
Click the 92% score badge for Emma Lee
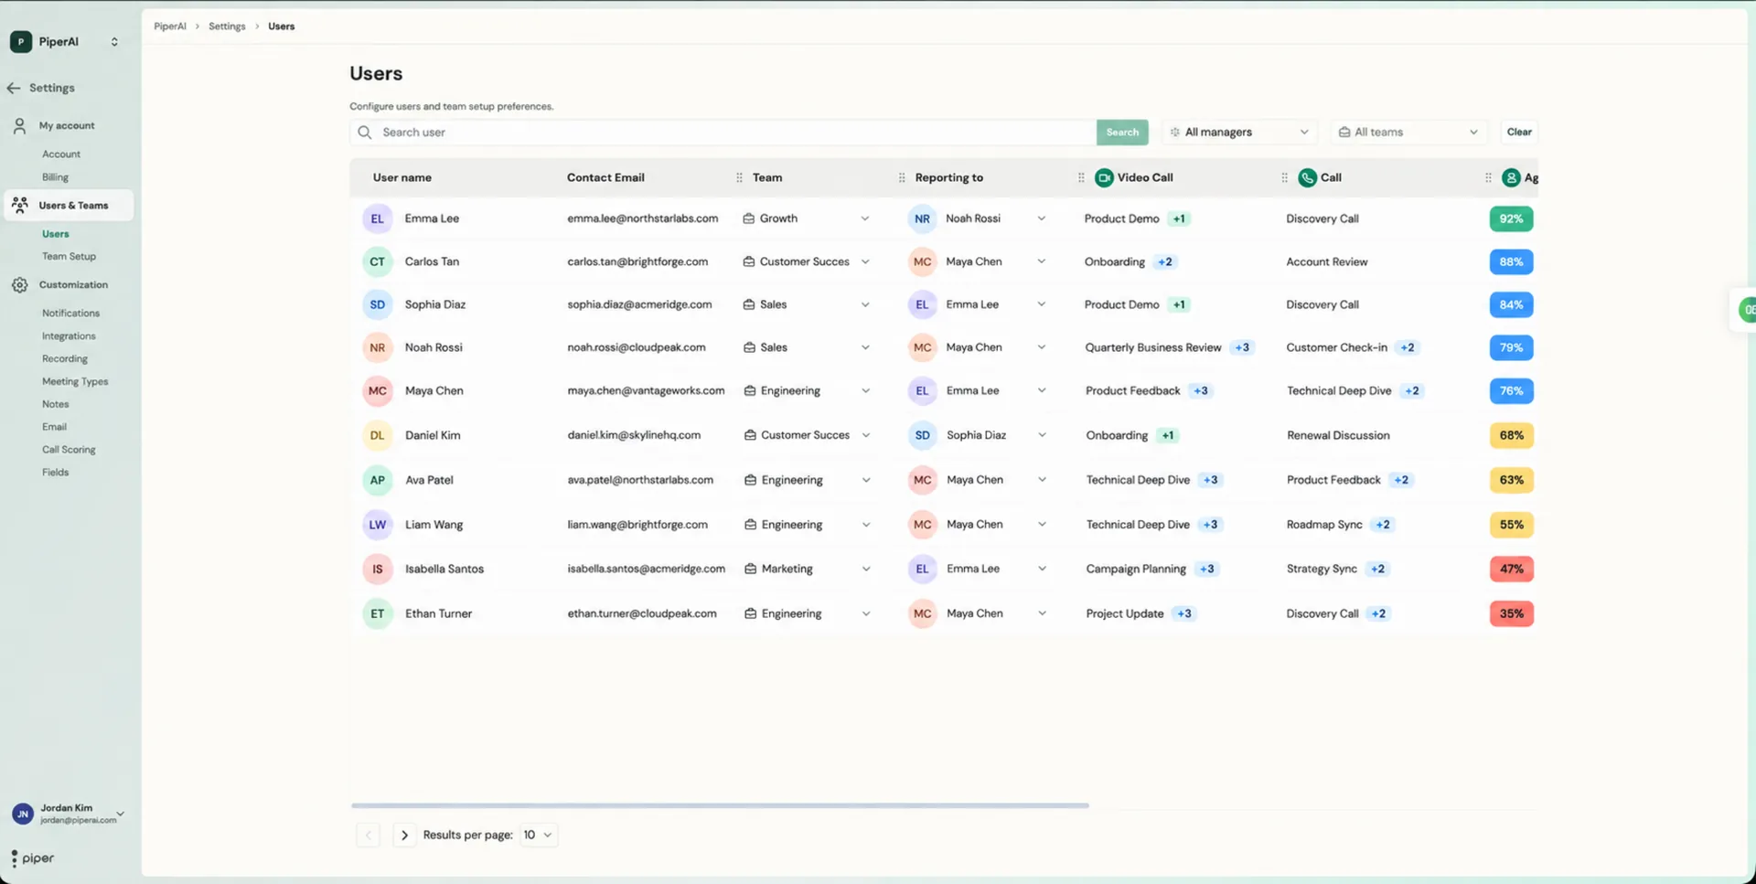click(1511, 218)
